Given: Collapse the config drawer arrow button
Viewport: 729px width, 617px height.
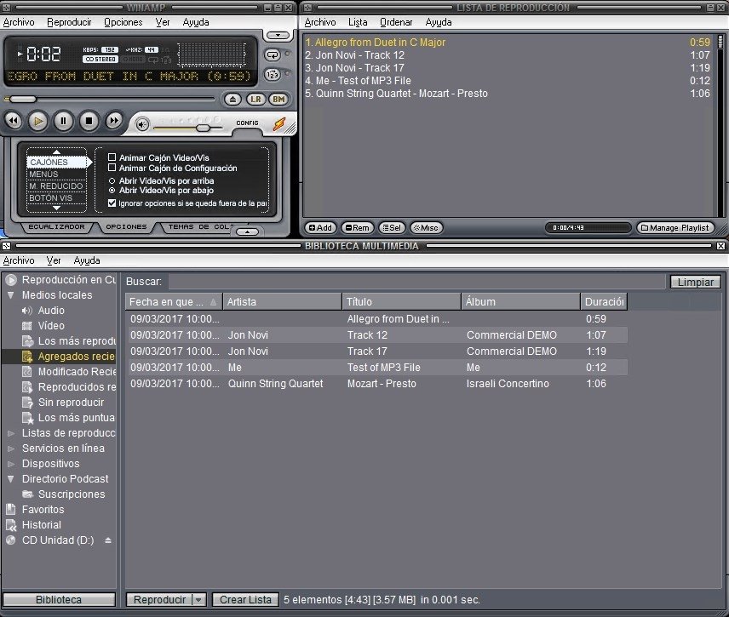Looking at the screenshot, I should click(247, 231).
